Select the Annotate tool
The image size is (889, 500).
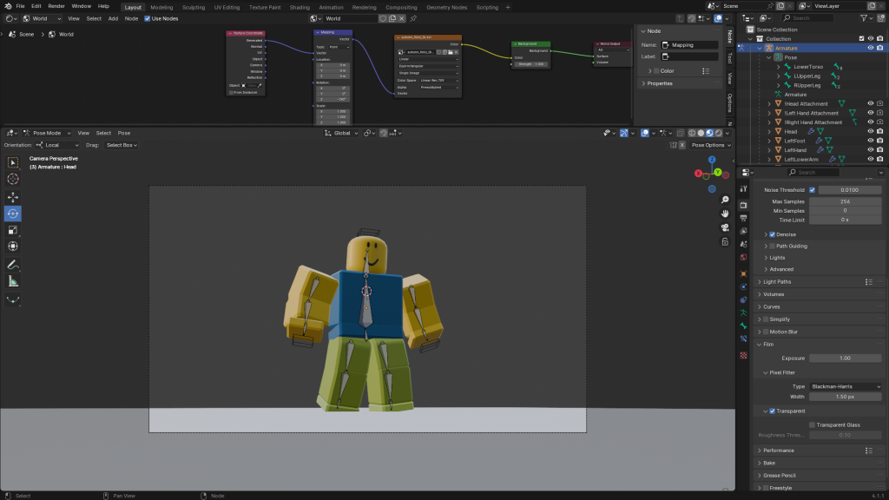click(x=12, y=265)
